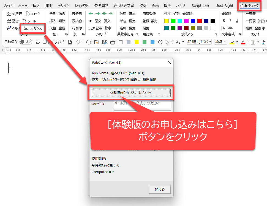Click the 閉じる button in dialog
The width and height of the screenshot is (267, 206).
point(160,189)
